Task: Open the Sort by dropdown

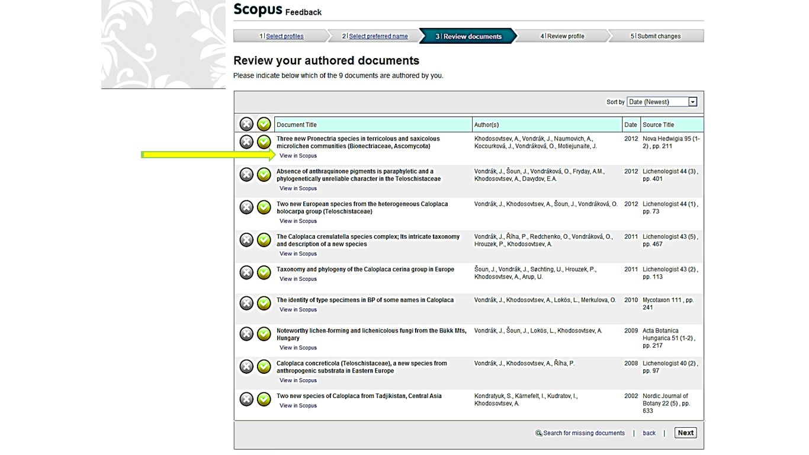Action: 662,102
